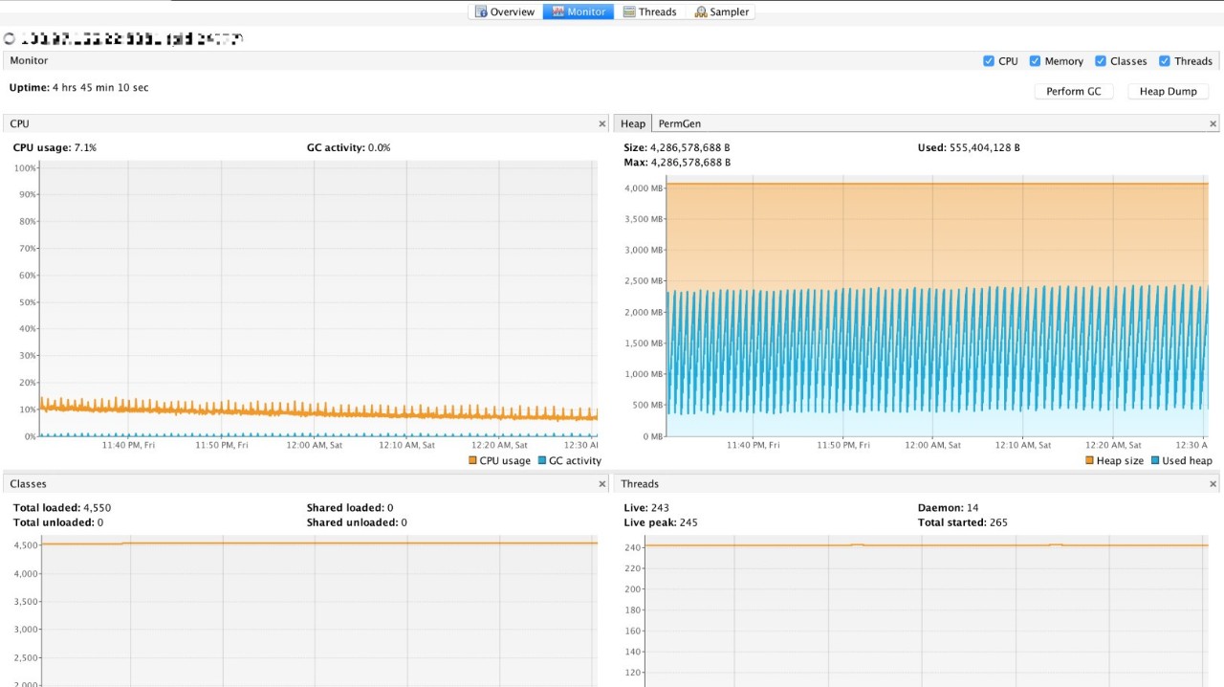1224x687 pixels.
Task: Click the 240 label on threads chart axis
Action: [633, 548]
